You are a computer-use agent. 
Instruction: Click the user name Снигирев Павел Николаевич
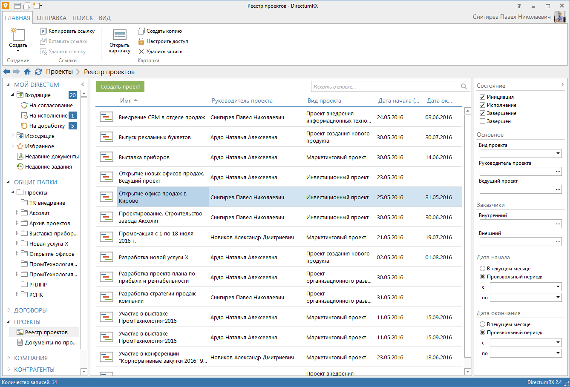tap(512, 17)
